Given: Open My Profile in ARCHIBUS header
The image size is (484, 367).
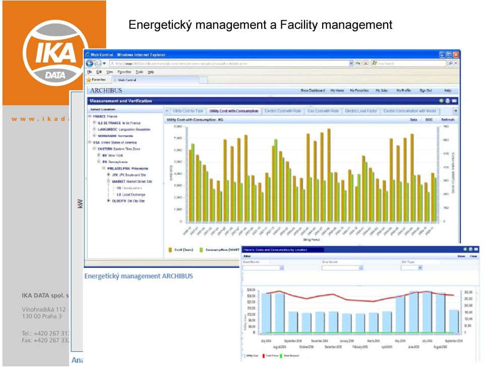Looking at the screenshot, I should coord(404,90).
